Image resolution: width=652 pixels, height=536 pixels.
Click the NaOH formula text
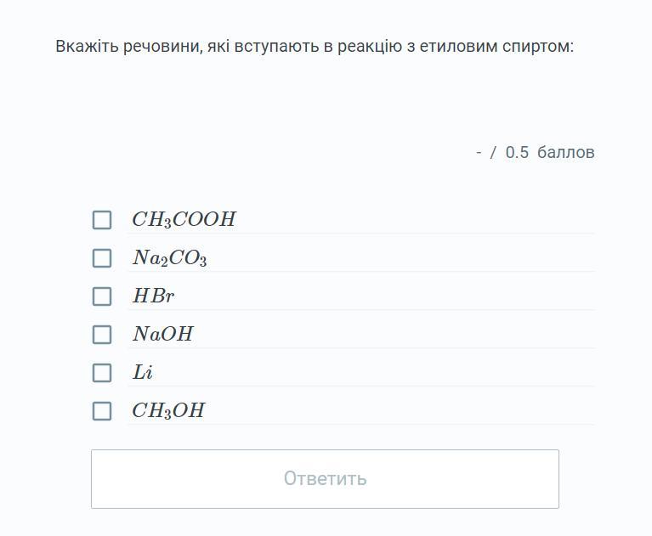point(163,335)
